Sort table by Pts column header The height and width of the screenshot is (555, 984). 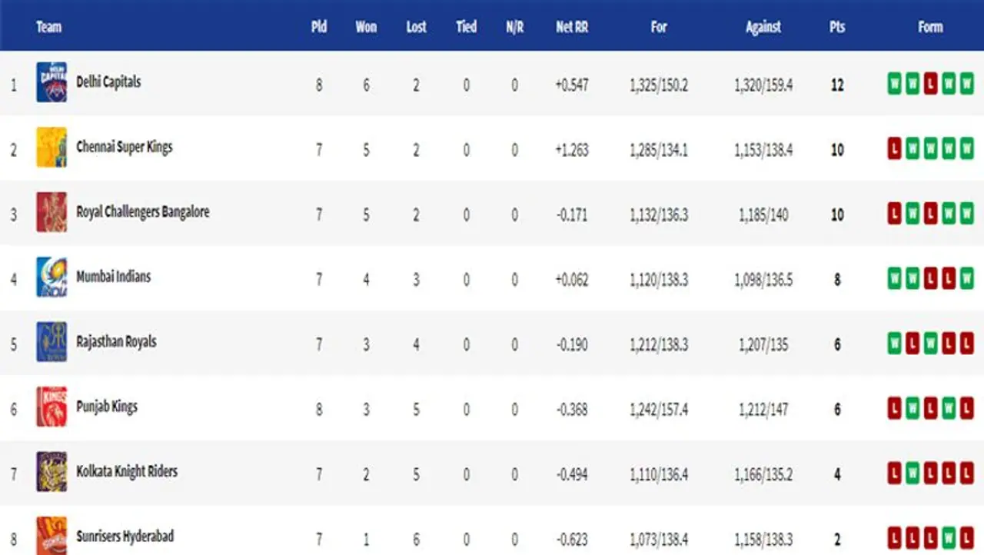(x=837, y=27)
